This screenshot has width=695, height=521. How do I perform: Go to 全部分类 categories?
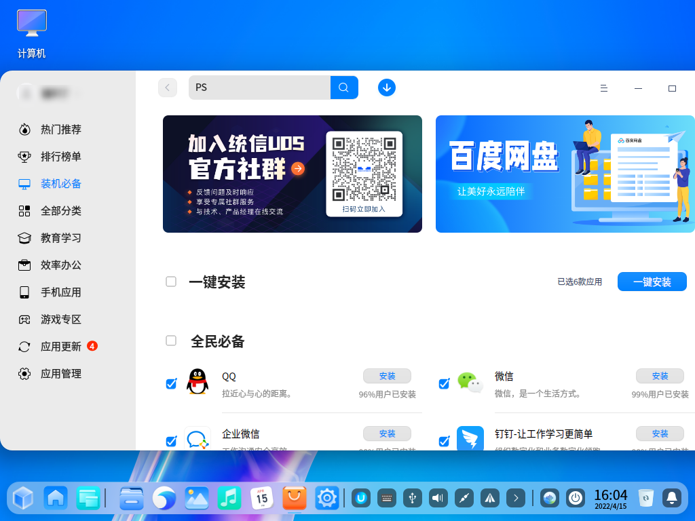[50, 211]
